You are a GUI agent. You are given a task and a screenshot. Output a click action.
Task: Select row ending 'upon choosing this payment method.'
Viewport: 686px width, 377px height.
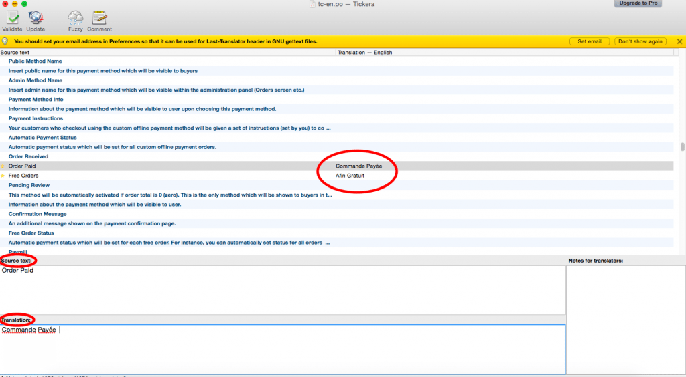336,109
